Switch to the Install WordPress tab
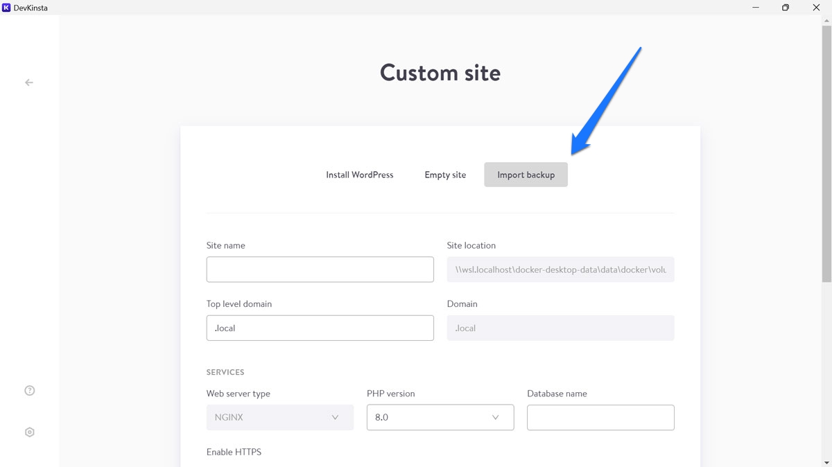The height and width of the screenshot is (467, 832). [x=359, y=175]
